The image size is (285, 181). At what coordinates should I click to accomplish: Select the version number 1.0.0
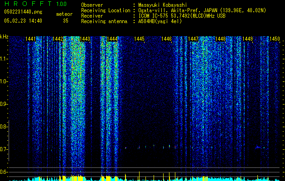point(62,4)
